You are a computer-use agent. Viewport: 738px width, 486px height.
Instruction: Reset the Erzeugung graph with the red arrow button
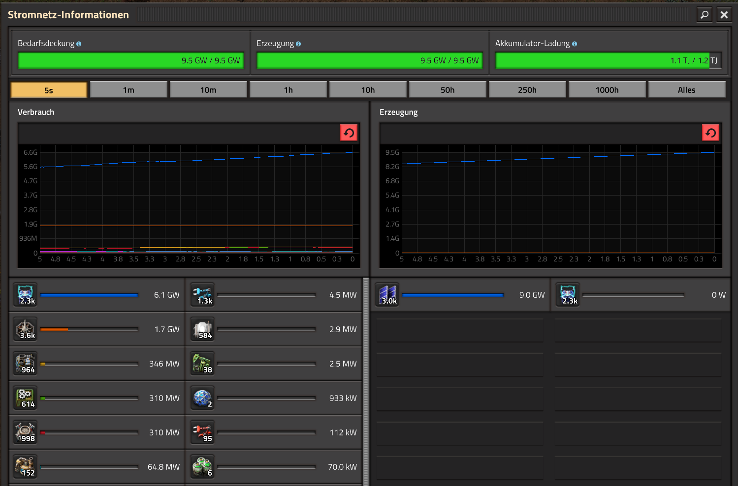coord(710,133)
